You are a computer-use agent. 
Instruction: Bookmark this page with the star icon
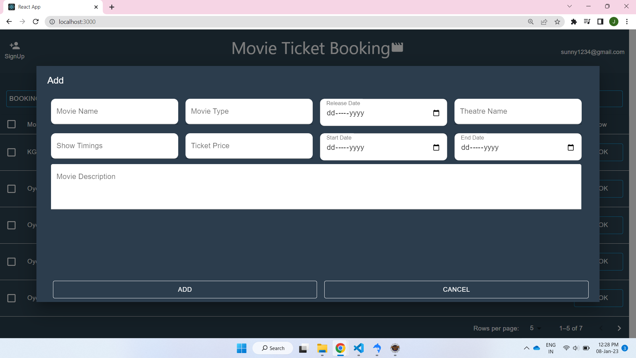pos(557,22)
